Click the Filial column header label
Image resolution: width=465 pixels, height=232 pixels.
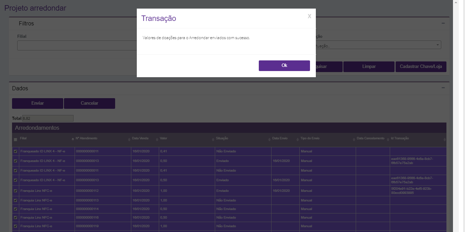(x=23, y=138)
